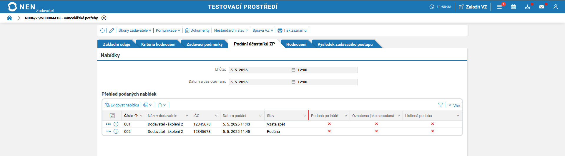The height and width of the screenshot is (156, 565).
Task: Open the info icon for offer 001
Action: click(x=116, y=124)
